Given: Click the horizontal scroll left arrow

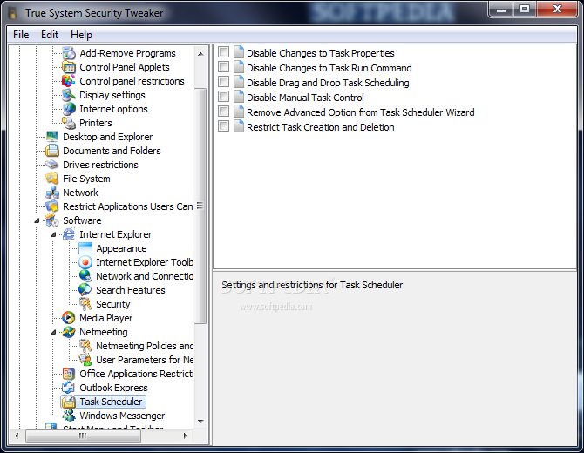Looking at the screenshot, I should pos(17,436).
